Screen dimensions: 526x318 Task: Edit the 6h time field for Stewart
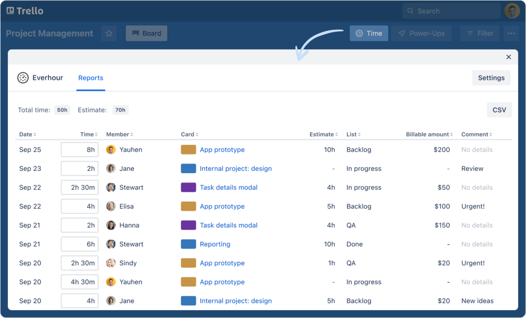coord(79,244)
